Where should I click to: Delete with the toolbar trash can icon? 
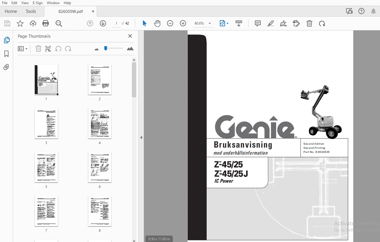pos(309,23)
